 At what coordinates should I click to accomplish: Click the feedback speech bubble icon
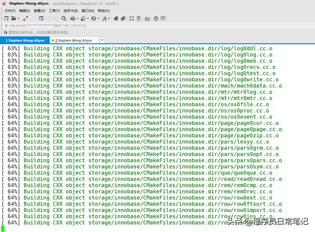pyautogui.click(x=163, y=19)
